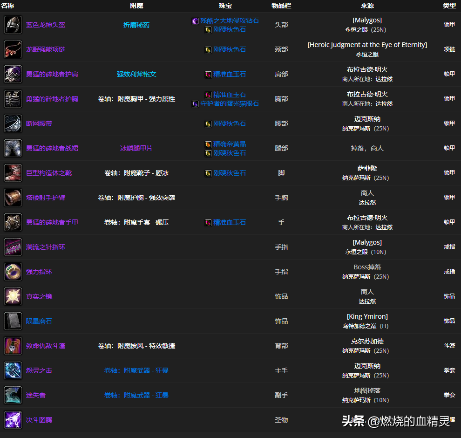Click the yellow gem icon in the 龙眼强能项链 row
The image size is (461, 438).
point(208,50)
